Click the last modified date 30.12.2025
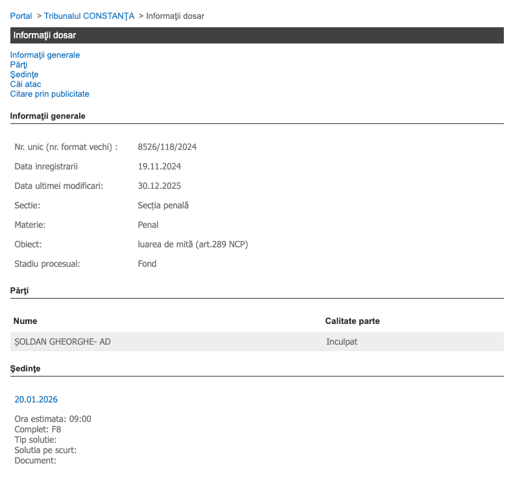This screenshot has height=483, width=511. pos(159,186)
